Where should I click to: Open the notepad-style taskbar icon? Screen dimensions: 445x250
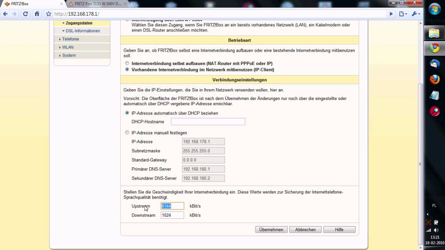[x=435, y=95]
